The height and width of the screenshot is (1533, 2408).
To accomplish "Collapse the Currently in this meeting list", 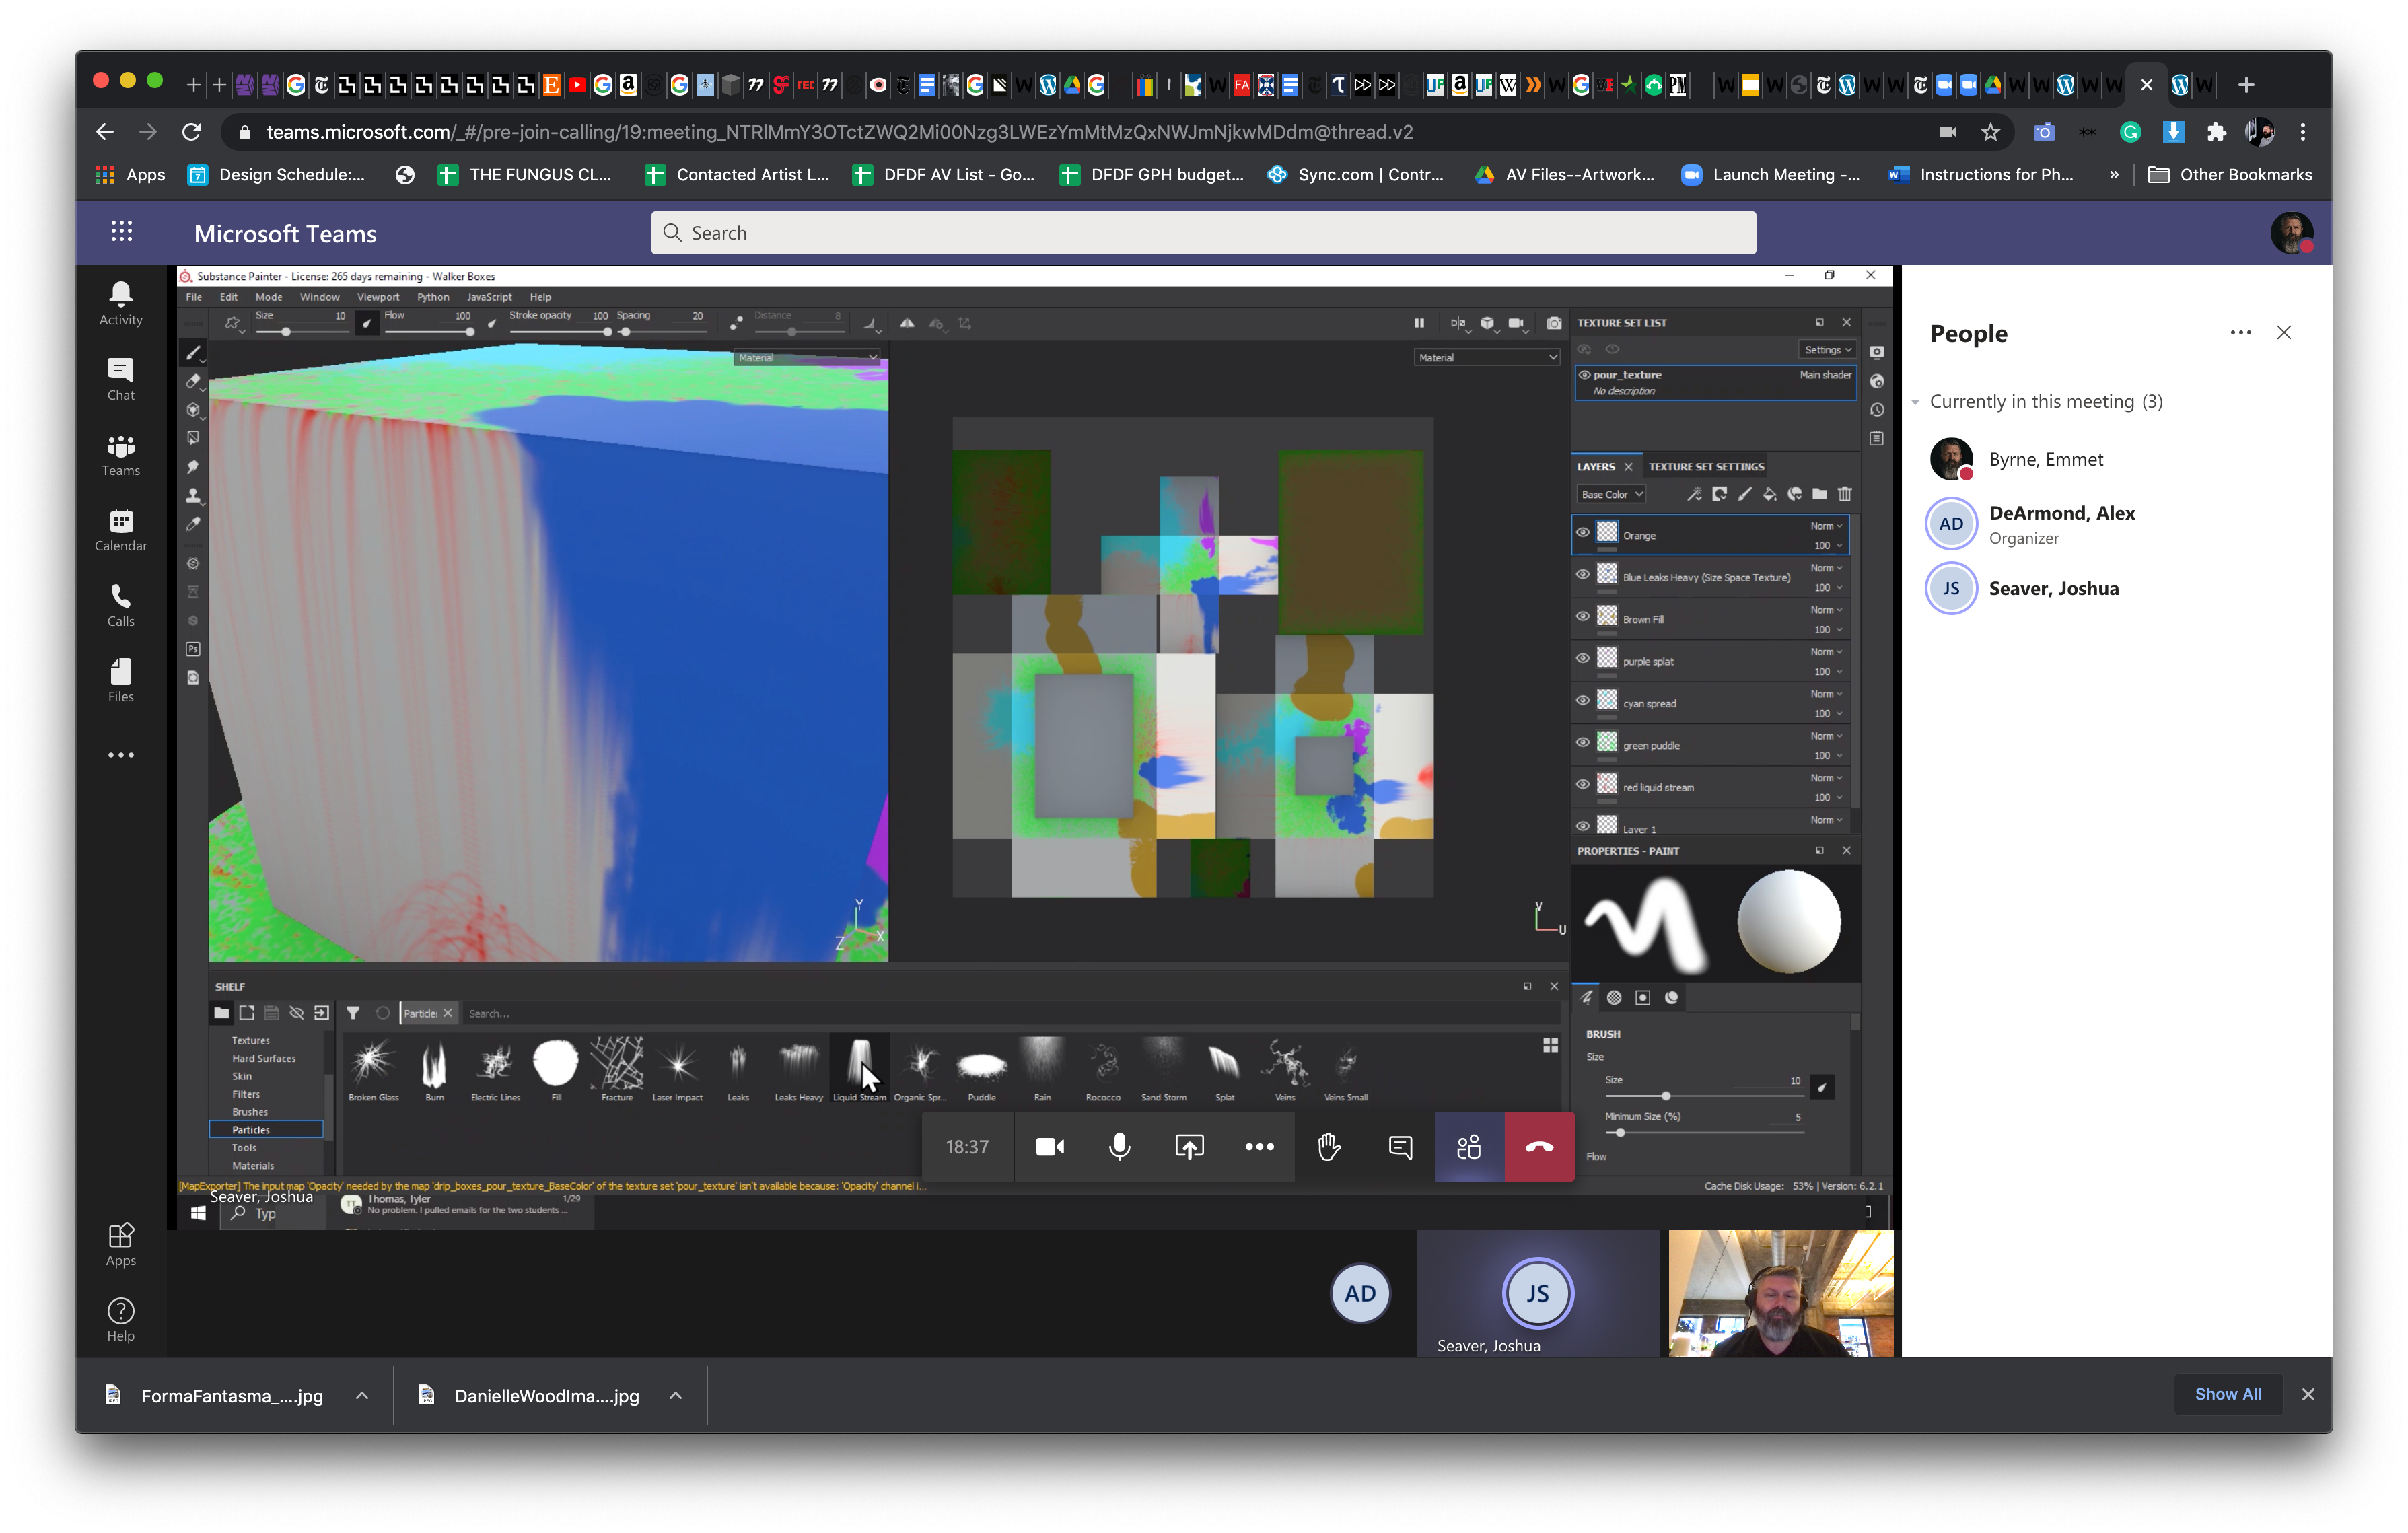I will coord(1915,402).
